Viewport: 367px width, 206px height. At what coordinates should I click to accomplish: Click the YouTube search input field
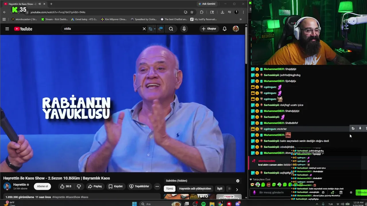(102, 29)
